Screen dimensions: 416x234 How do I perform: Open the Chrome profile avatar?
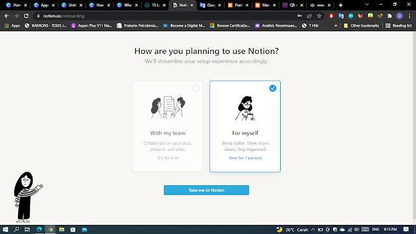click(399, 16)
